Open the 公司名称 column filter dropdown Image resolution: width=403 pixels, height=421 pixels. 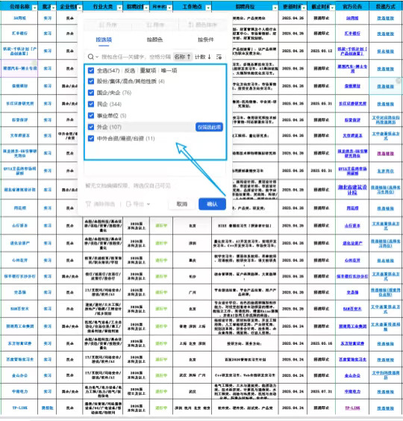click(34, 7)
